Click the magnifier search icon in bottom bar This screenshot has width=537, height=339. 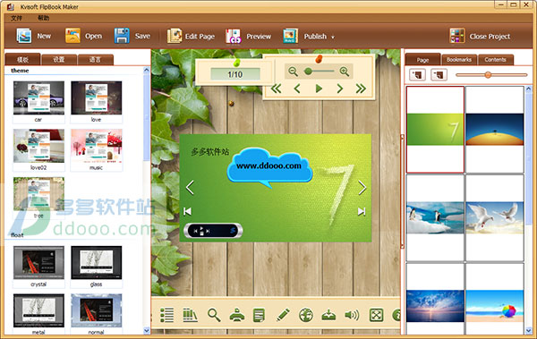(214, 315)
